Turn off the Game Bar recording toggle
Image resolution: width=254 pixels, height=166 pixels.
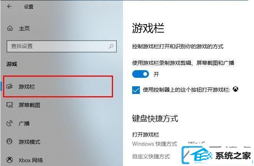(141, 74)
